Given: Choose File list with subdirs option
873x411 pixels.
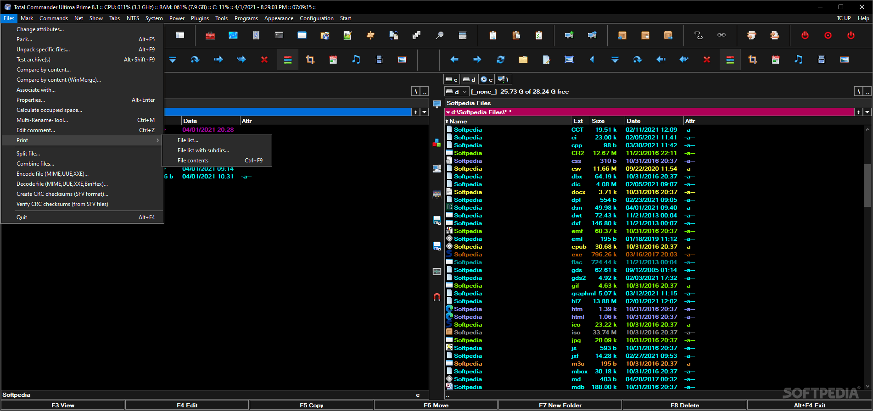Looking at the screenshot, I should coord(203,150).
